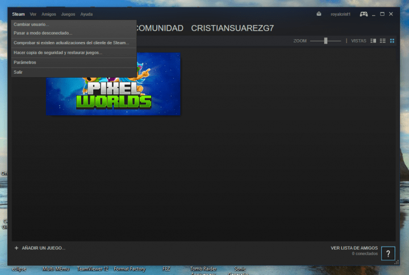
Task: Click the royalcrist1 account name
Action: pos(340,14)
